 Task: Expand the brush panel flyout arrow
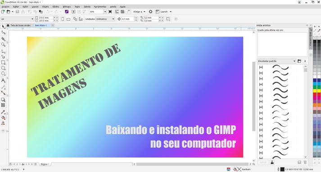point(305,61)
